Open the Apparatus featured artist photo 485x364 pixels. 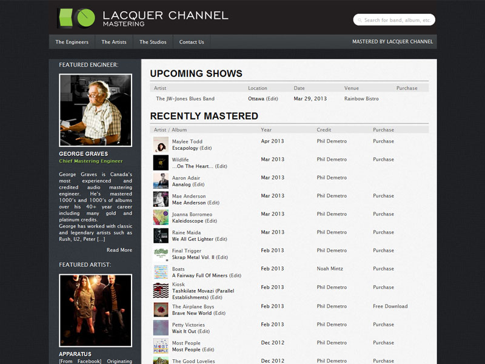96,311
